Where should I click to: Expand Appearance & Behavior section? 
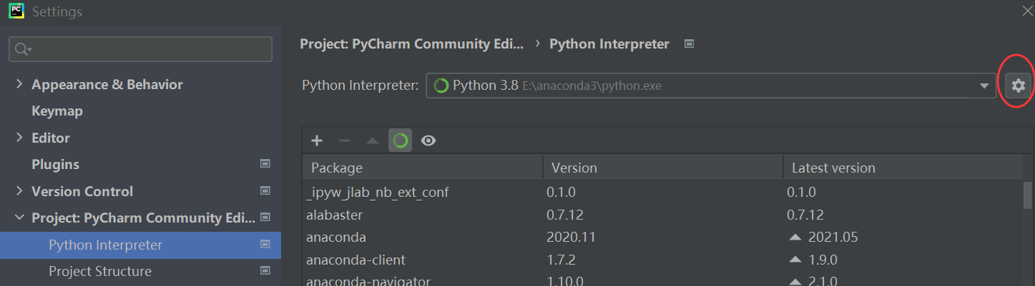point(19,84)
